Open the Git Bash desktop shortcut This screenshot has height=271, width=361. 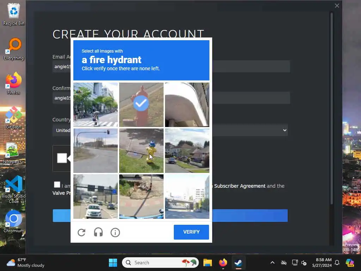14,118
